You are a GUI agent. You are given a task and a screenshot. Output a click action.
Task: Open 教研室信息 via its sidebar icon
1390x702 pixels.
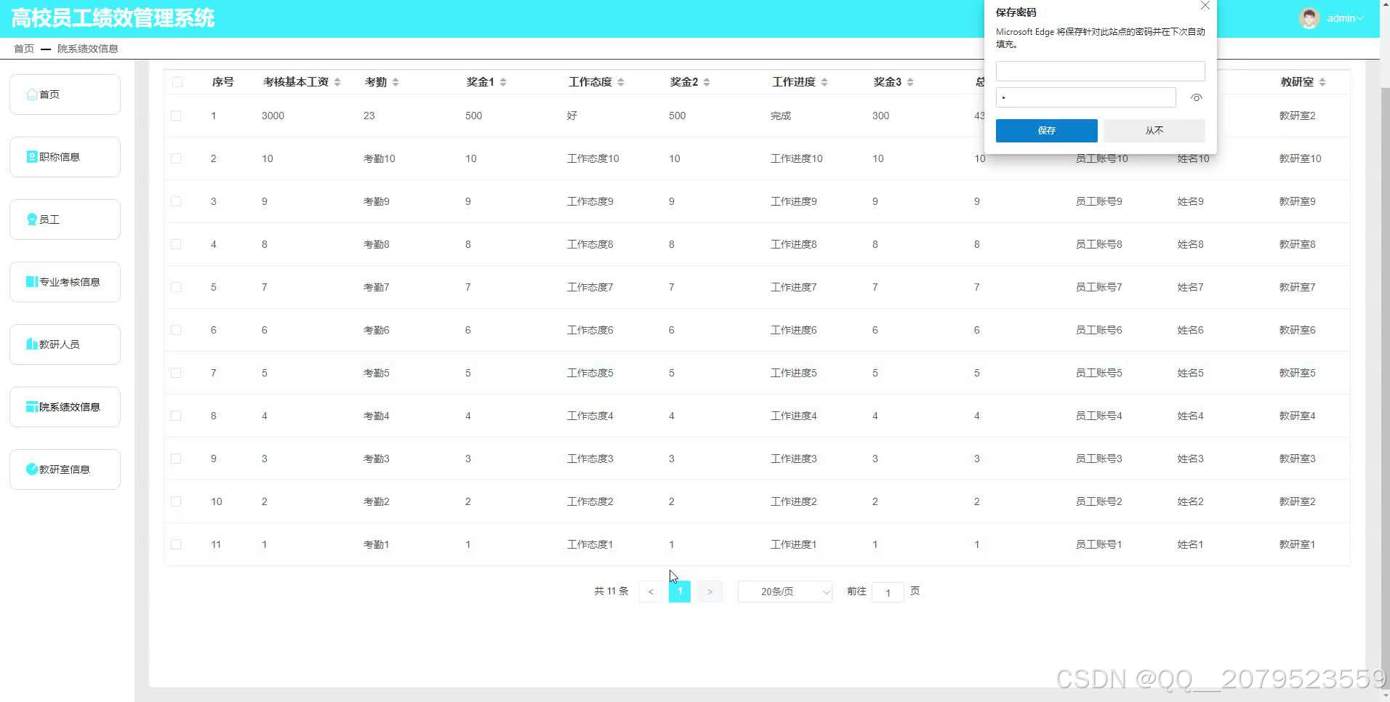tap(31, 469)
